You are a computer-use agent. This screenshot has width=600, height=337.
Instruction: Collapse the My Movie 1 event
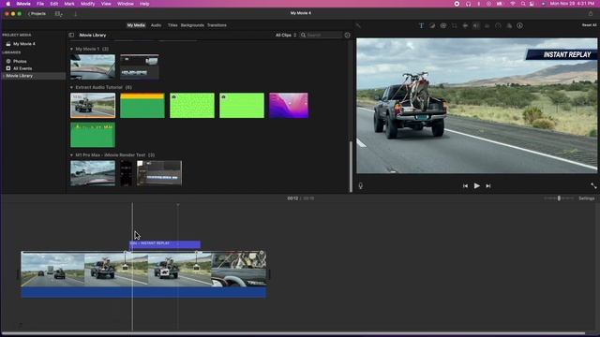(x=71, y=49)
